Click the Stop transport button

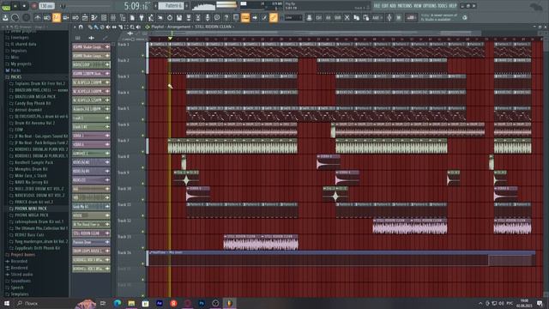pyautogui.click(x=24, y=6)
